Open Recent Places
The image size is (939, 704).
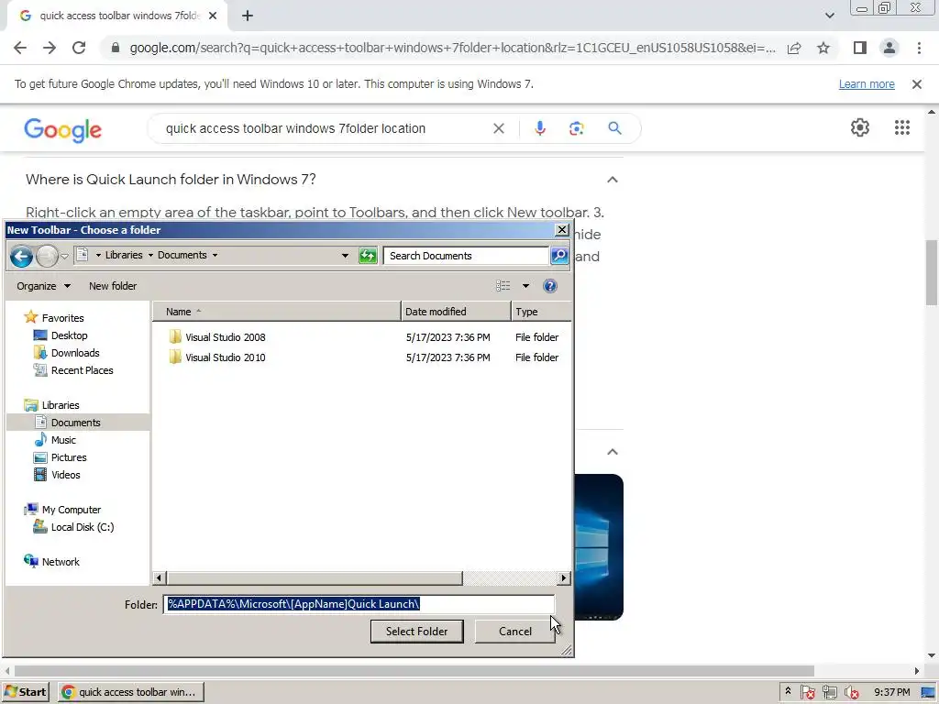coord(82,370)
